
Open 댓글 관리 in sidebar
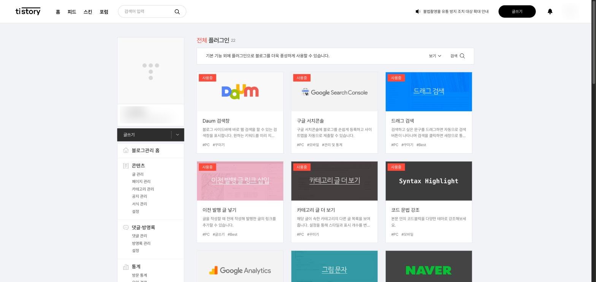pyautogui.click(x=139, y=236)
